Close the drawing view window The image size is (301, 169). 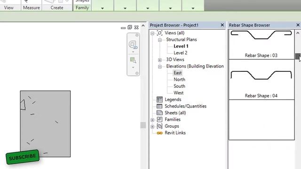[x=136, y=27]
